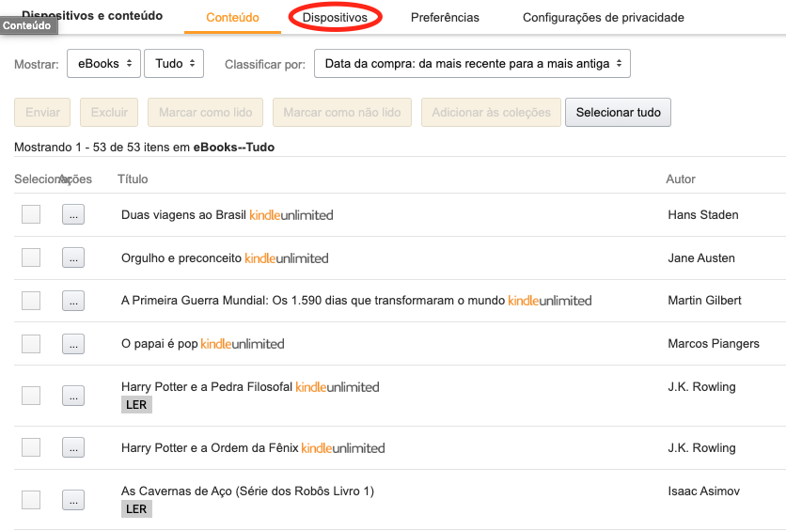This screenshot has height=530, width=786.
Task: Open the Tudo filter dropdown
Action: tap(174, 64)
